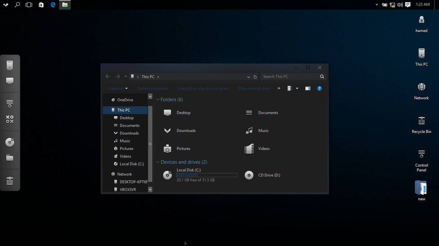Open the Organize dropdown menu
Viewport: 439px width, 246px height.
(x=117, y=88)
